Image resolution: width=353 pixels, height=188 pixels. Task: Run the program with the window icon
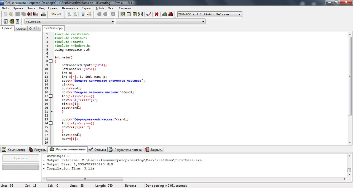129,14
